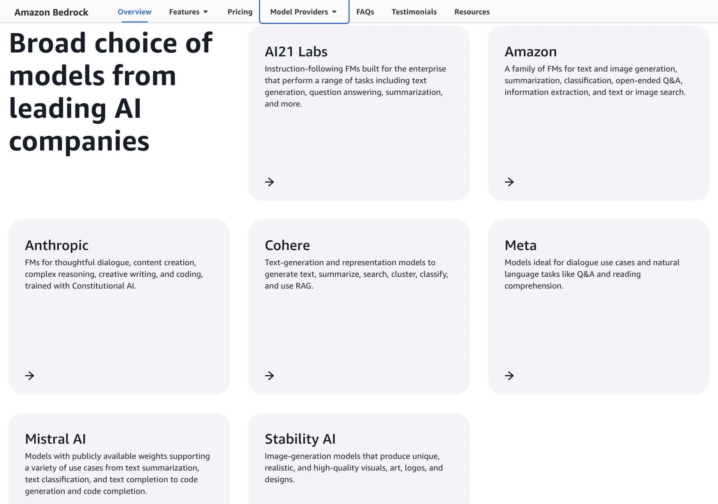Image resolution: width=718 pixels, height=504 pixels.
Task: Click the Amazon provider card heading
Action: [x=531, y=52]
